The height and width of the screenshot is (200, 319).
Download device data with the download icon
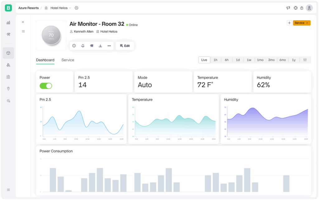[100, 46]
